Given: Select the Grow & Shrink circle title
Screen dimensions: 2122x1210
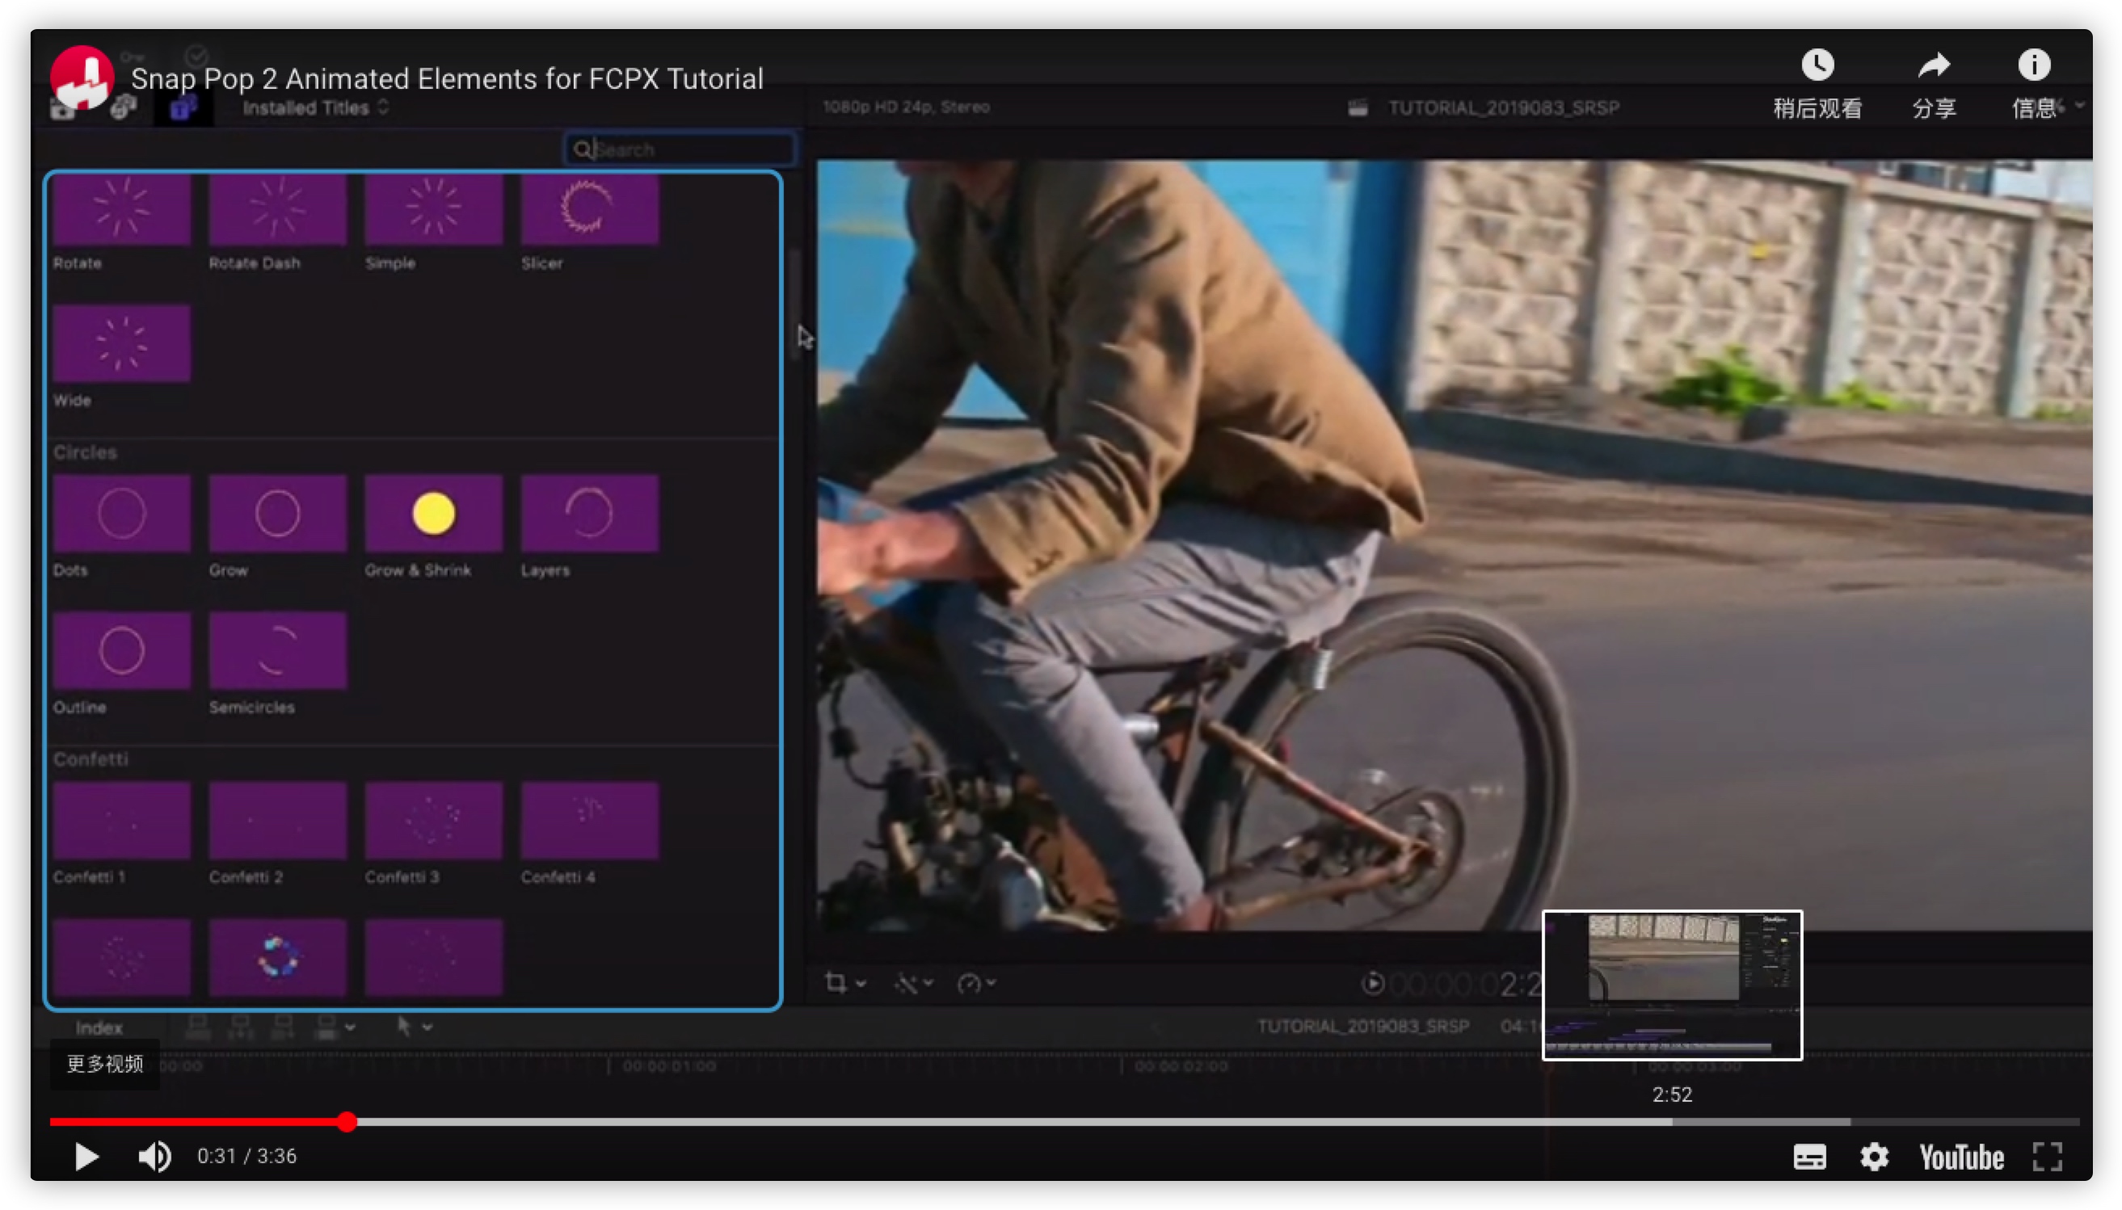Looking at the screenshot, I should click(x=433, y=514).
